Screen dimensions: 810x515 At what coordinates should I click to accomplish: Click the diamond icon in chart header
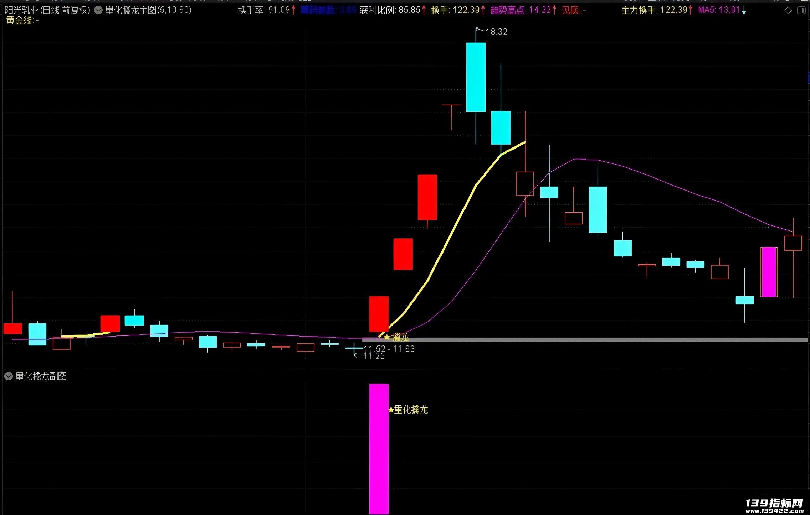click(788, 11)
